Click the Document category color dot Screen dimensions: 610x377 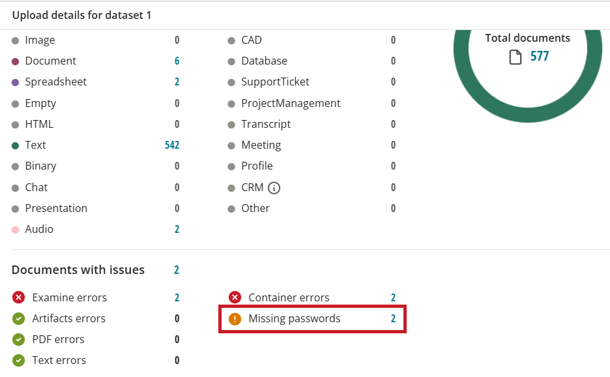tap(15, 61)
